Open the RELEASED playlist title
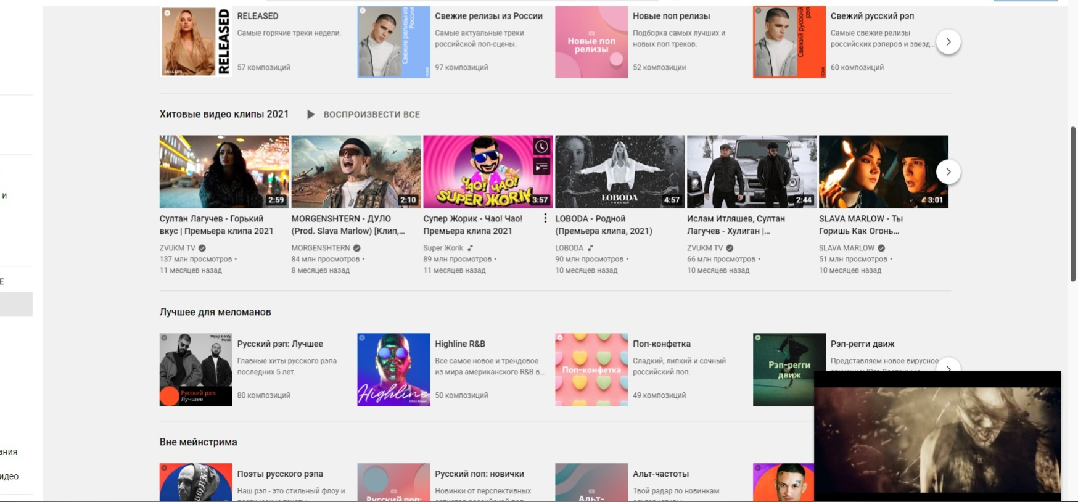This screenshot has width=1078, height=502. pos(258,16)
